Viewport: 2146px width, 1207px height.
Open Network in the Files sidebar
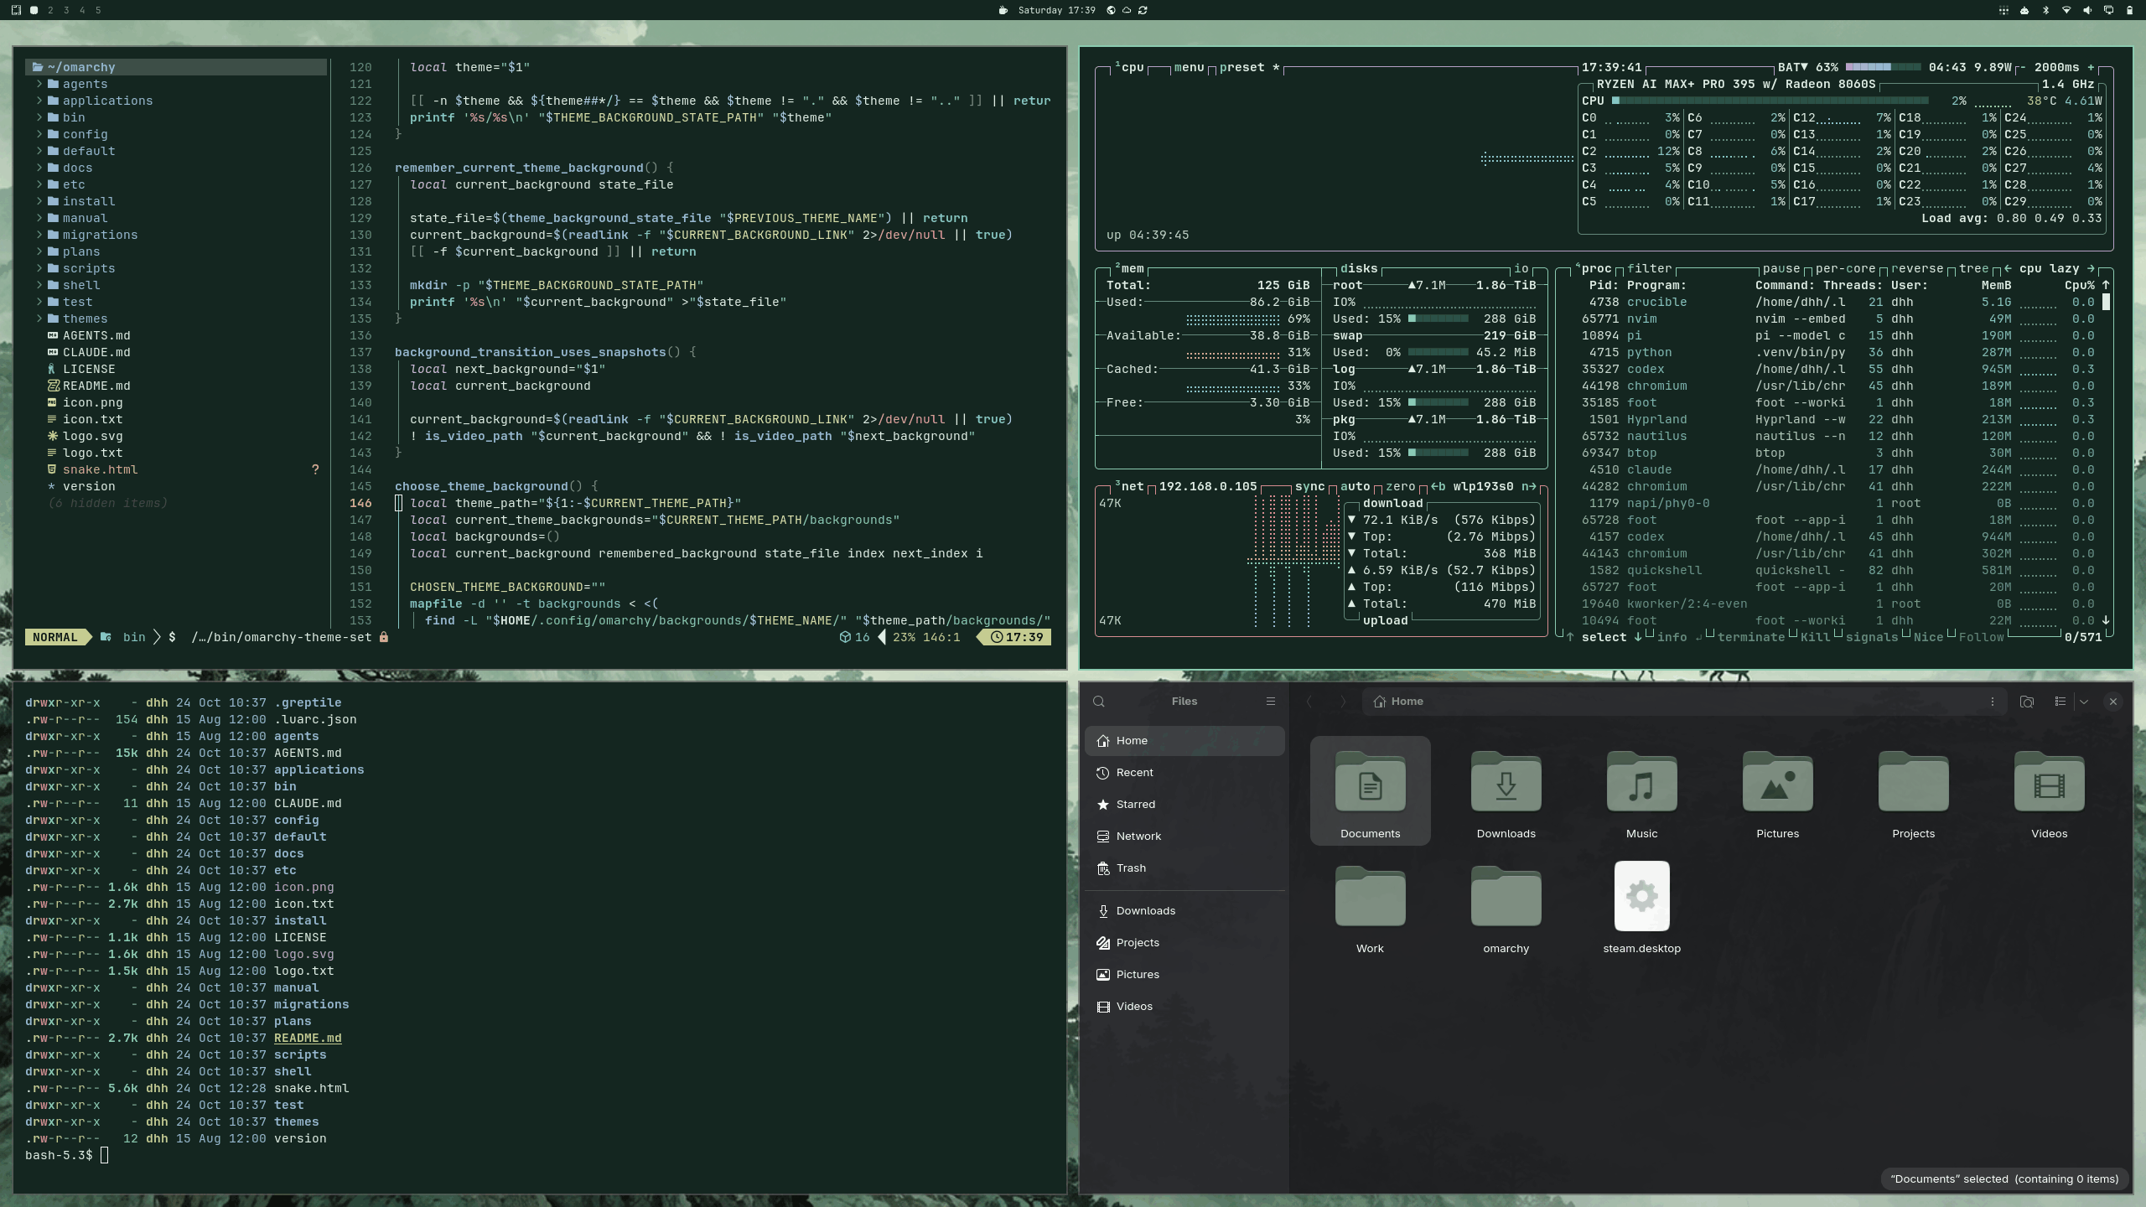point(1184,837)
